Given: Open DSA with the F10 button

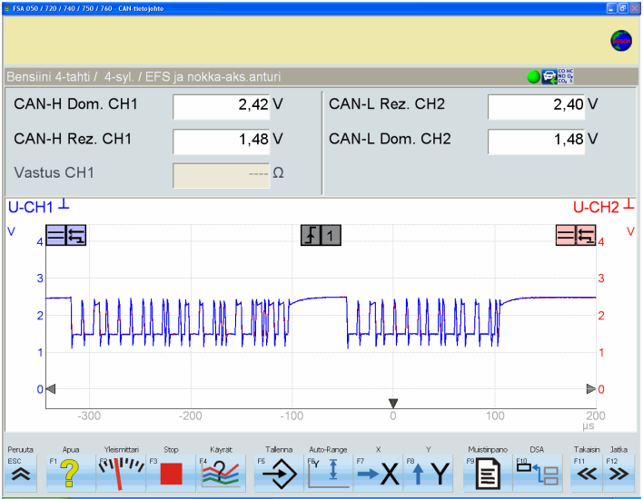Looking at the screenshot, I should pyautogui.click(x=538, y=474).
